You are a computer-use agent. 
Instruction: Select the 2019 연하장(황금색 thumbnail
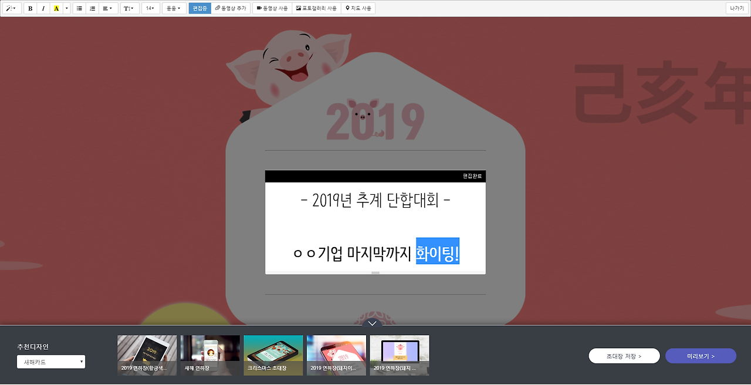(x=147, y=355)
